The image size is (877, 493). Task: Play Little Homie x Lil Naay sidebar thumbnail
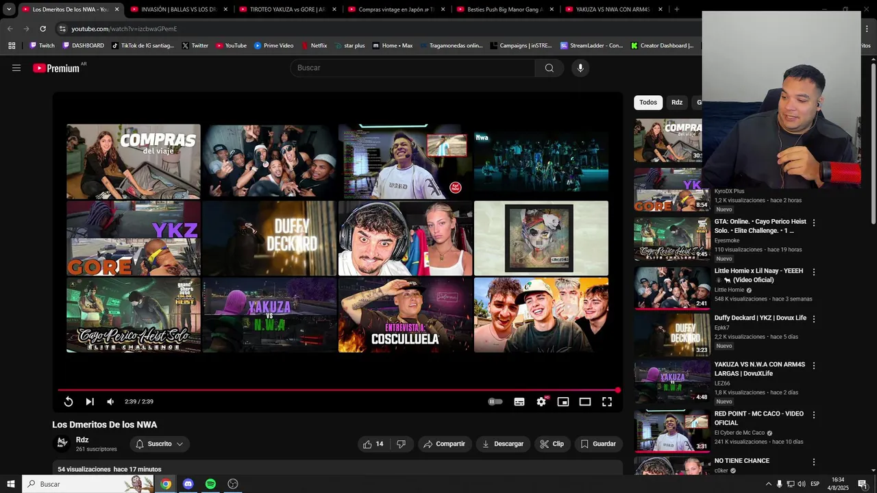[x=672, y=288]
